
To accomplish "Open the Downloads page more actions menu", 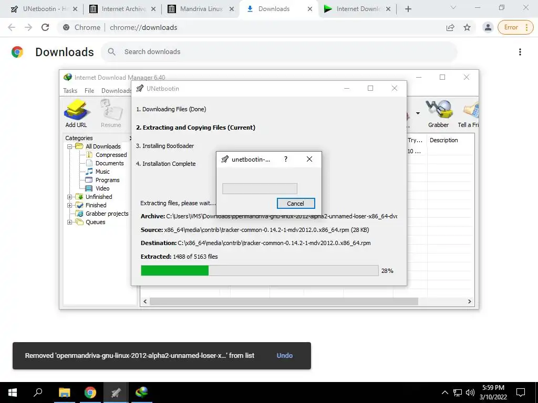I will point(520,52).
